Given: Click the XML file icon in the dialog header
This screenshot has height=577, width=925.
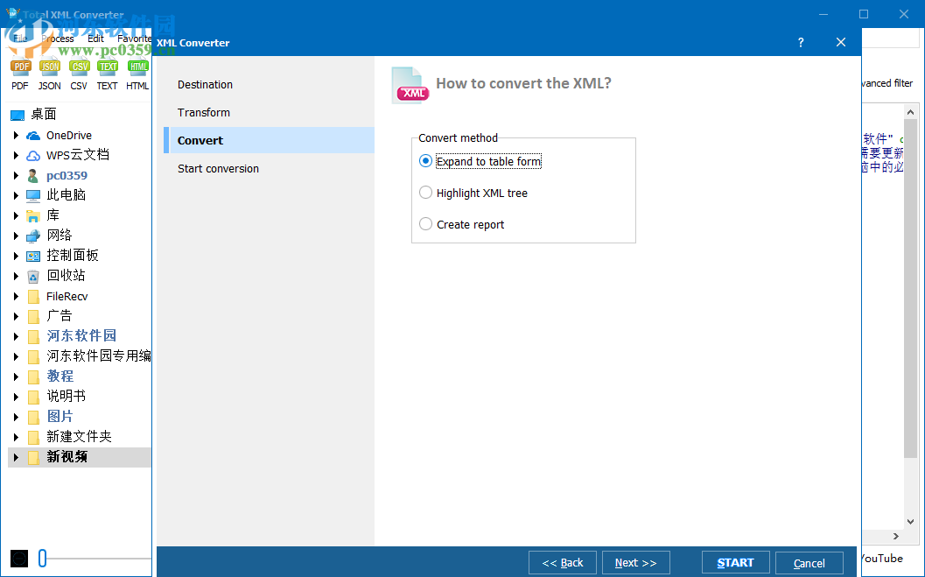Looking at the screenshot, I should pyautogui.click(x=410, y=84).
